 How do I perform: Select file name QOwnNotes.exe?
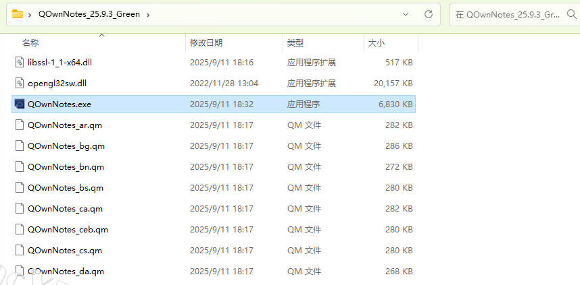[x=59, y=104]
